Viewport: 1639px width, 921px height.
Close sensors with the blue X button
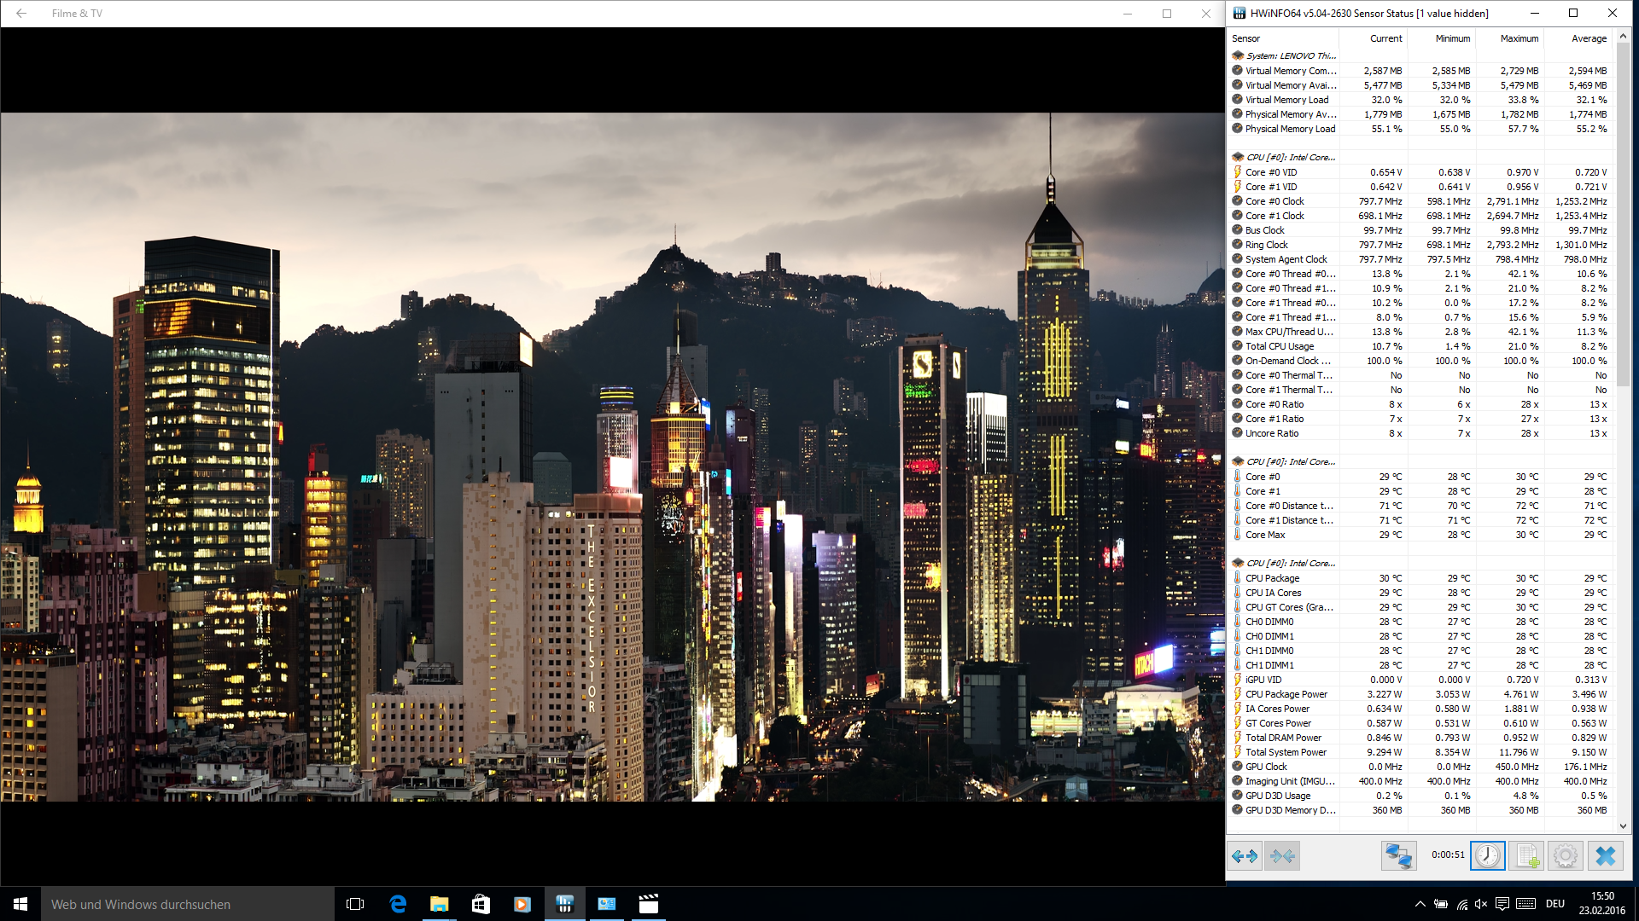(x=1605, y=855)
